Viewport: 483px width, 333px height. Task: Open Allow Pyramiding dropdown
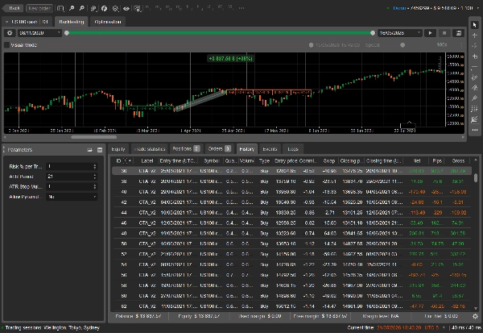[72, 197]
